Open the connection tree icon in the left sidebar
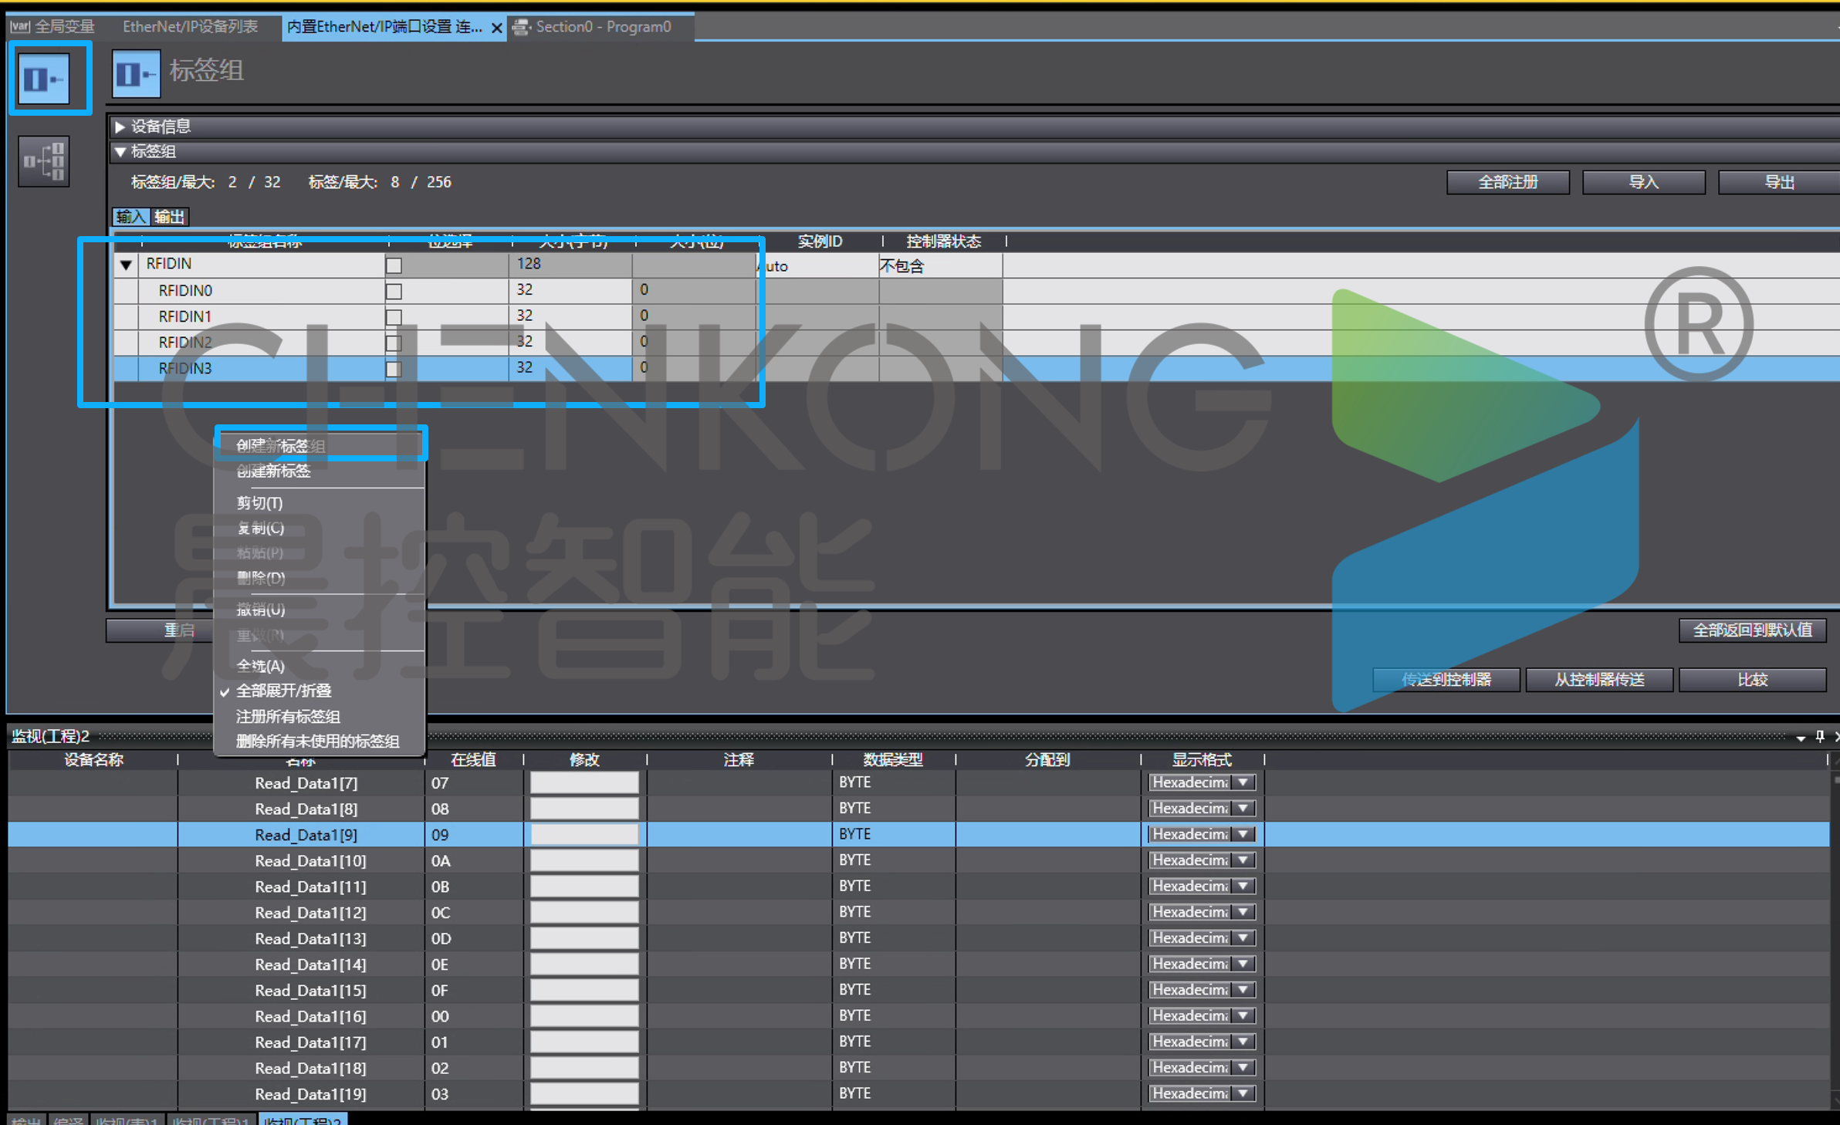Screen dimensions: 1840x1125 point(44,160)
